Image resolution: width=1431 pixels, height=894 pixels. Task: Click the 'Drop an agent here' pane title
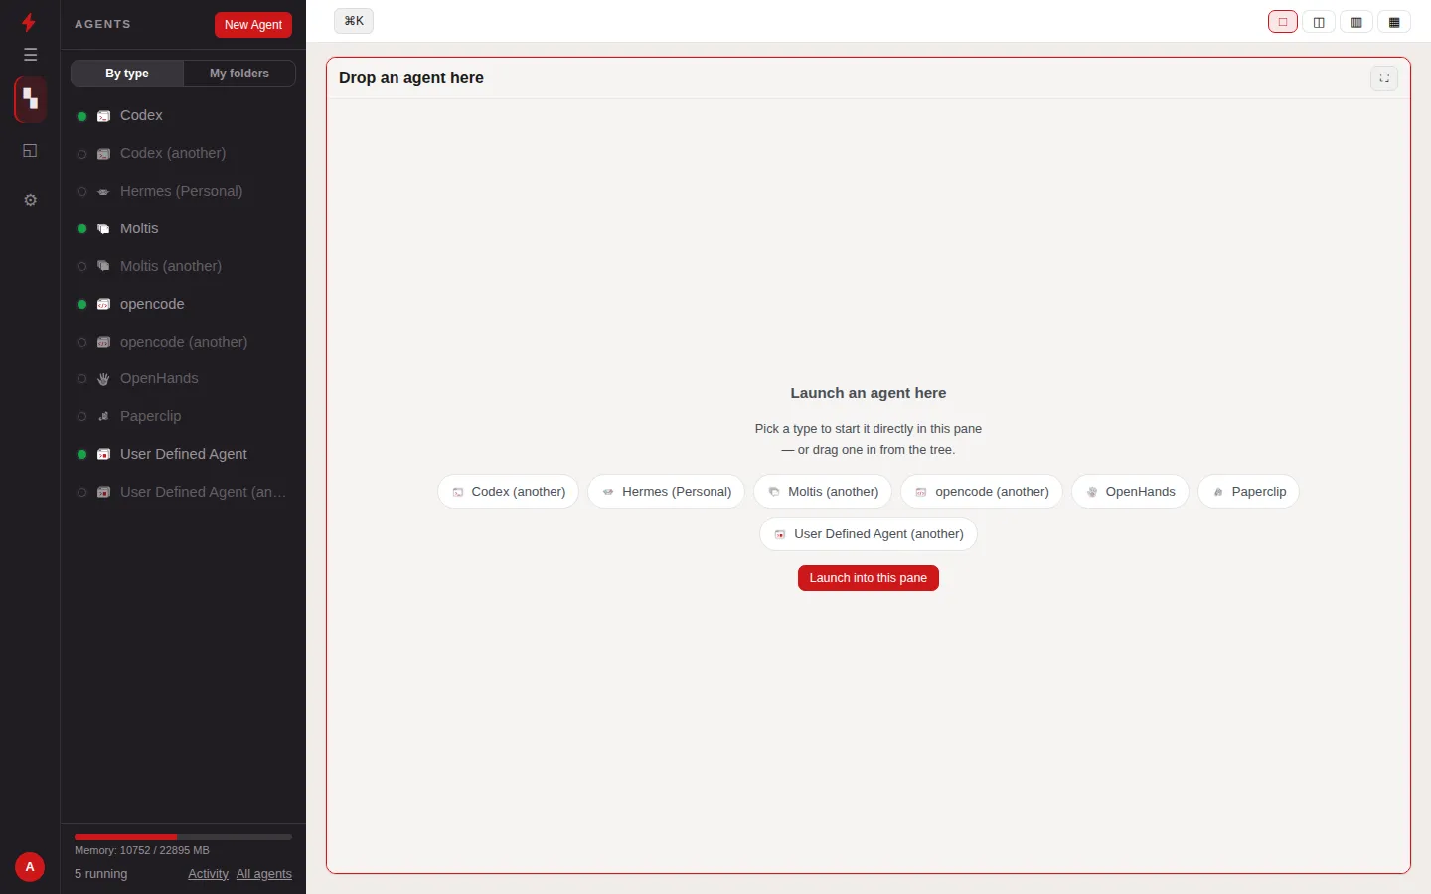(411, 78)
